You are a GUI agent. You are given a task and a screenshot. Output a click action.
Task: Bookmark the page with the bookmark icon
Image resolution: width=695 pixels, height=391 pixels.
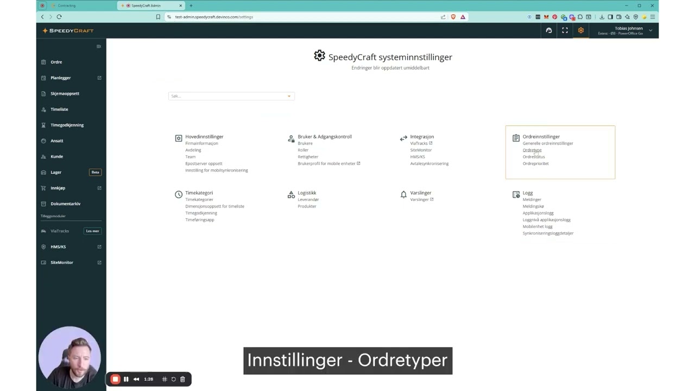pyautogui.click(x=158, y=17)
